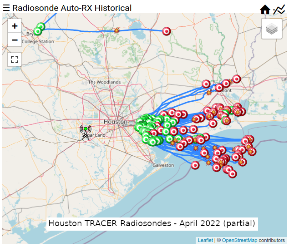Screen dimensions: 289x247
Task: Click the upper green launch marker near College Station
Action: [x=41, y=27]
